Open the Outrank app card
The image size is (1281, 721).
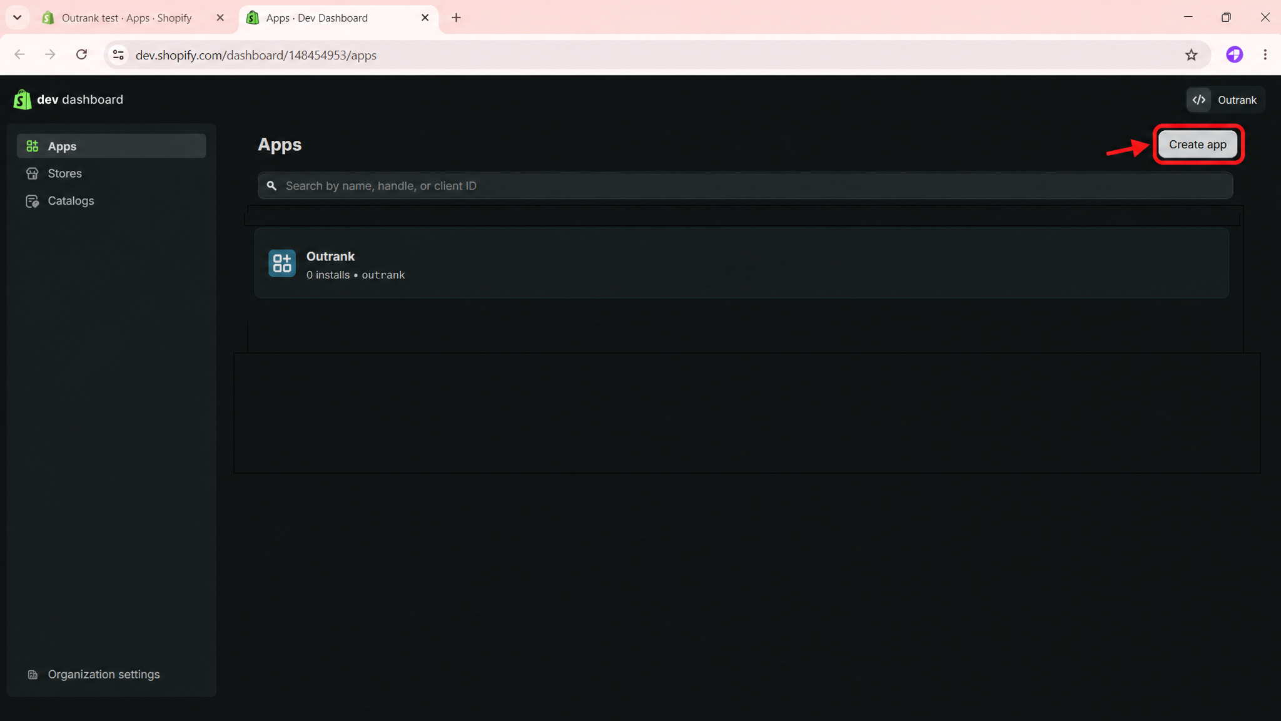coord(741,263)
